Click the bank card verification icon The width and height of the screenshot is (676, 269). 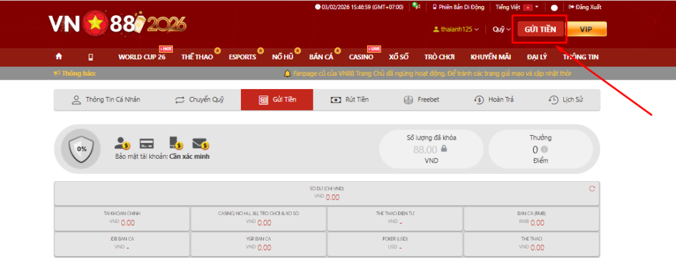coord(147,143)
